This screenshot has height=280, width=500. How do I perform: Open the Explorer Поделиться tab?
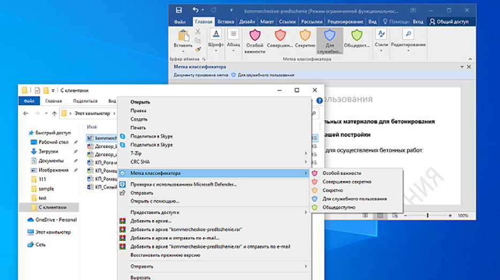(85, 101)
